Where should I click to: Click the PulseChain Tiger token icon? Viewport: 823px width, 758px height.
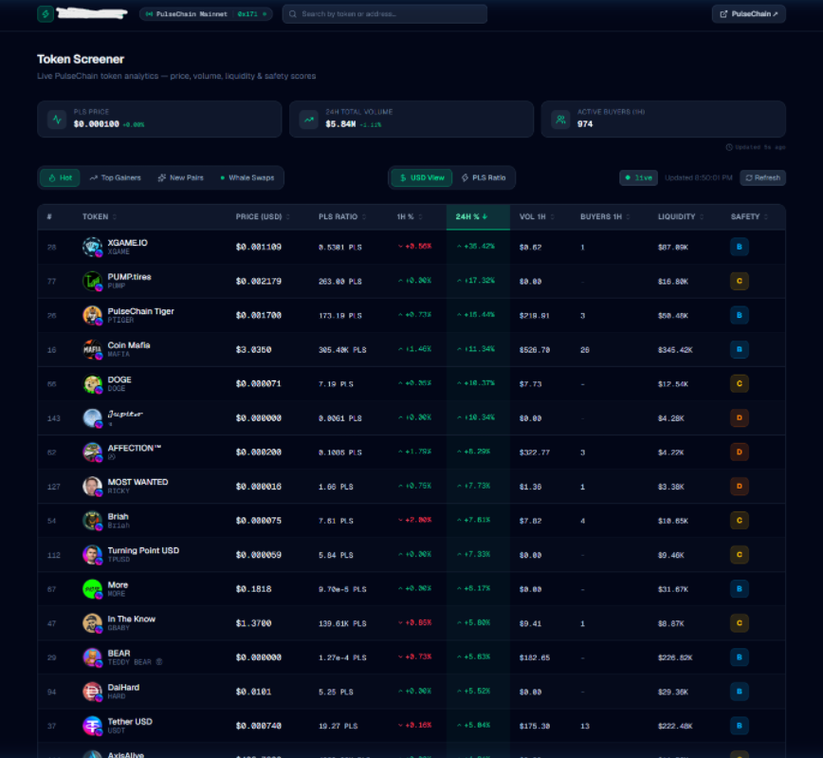tap(92, 315)
